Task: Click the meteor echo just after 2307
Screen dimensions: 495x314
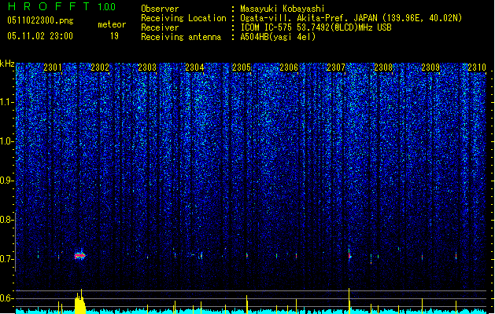Action: click(349, 254)
